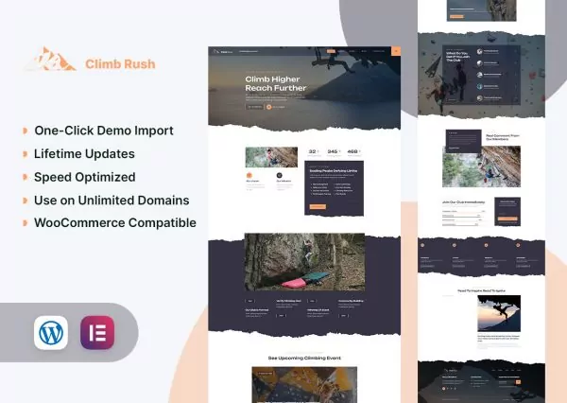The image size is (567, 403).
Task: Click the climber photo above Our Vision
Action: (271, 157)
